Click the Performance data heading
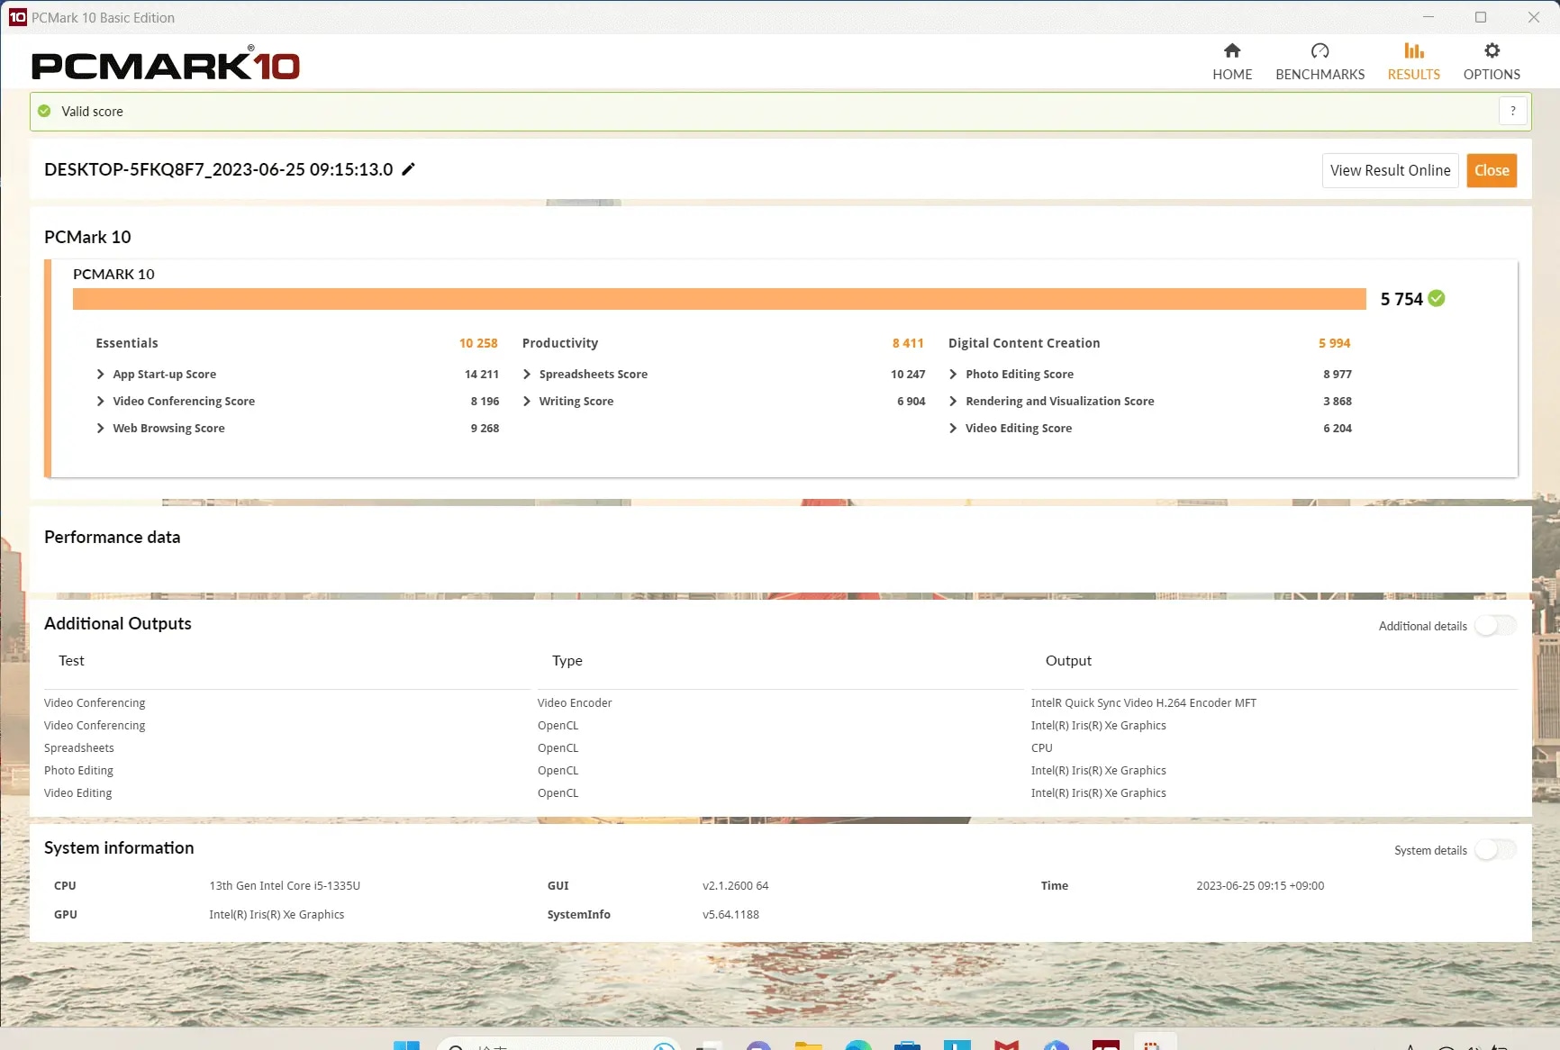Viewport: 1560px width, 1050px height. coord(112,537)
